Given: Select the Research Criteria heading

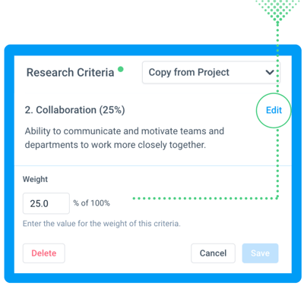Looking at the screenshot, I should [x=70, y=73].
